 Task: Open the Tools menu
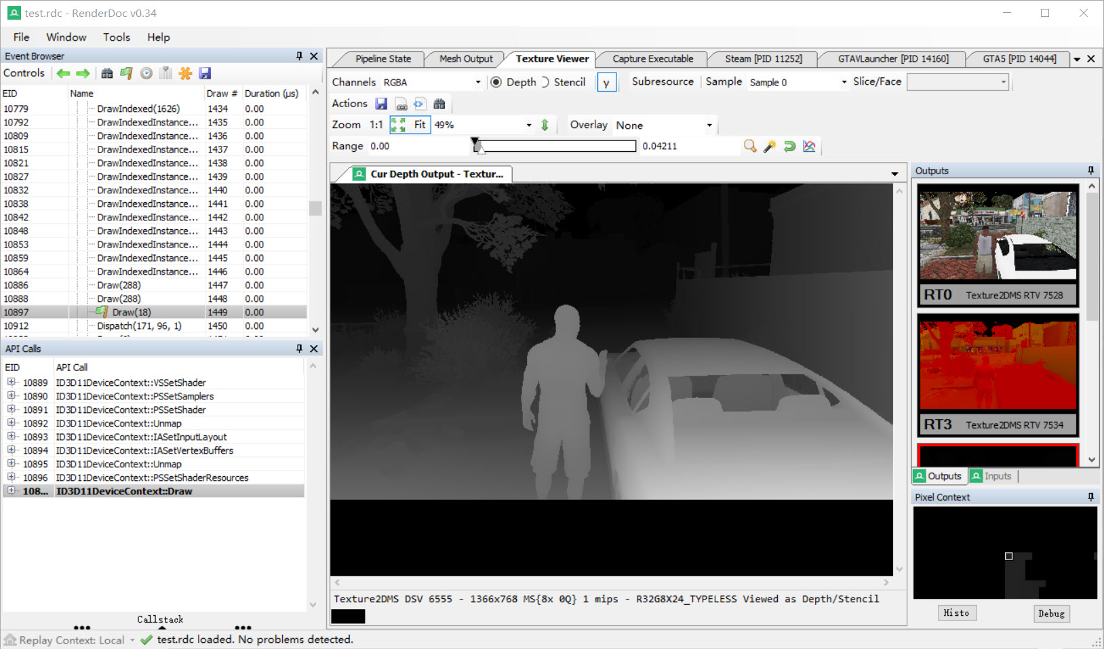[117, 37]
